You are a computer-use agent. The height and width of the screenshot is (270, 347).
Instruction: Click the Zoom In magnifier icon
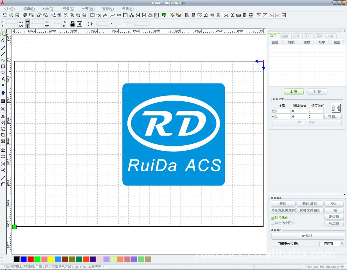coord(59,15)
